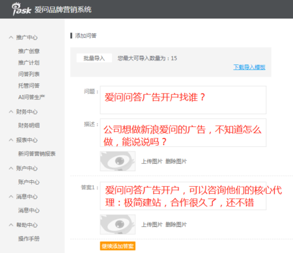
Task: Click the image thumbnail under 描述
Action: point(118,161)
